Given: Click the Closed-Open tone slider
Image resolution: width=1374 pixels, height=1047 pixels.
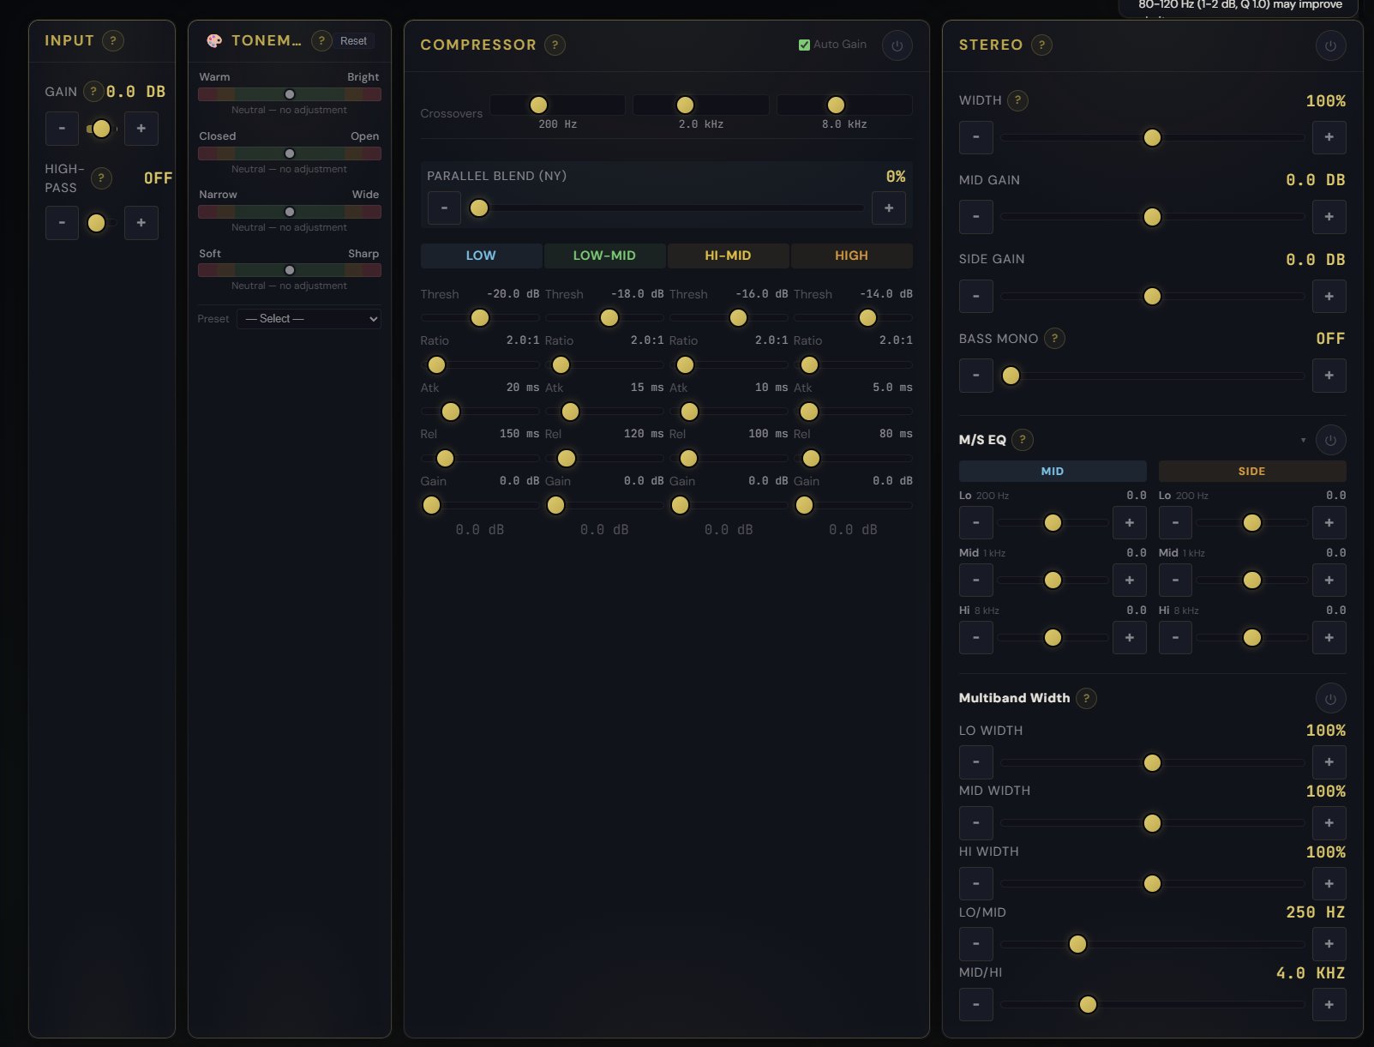Looking at the screenshot, I should tap(290, 153).
